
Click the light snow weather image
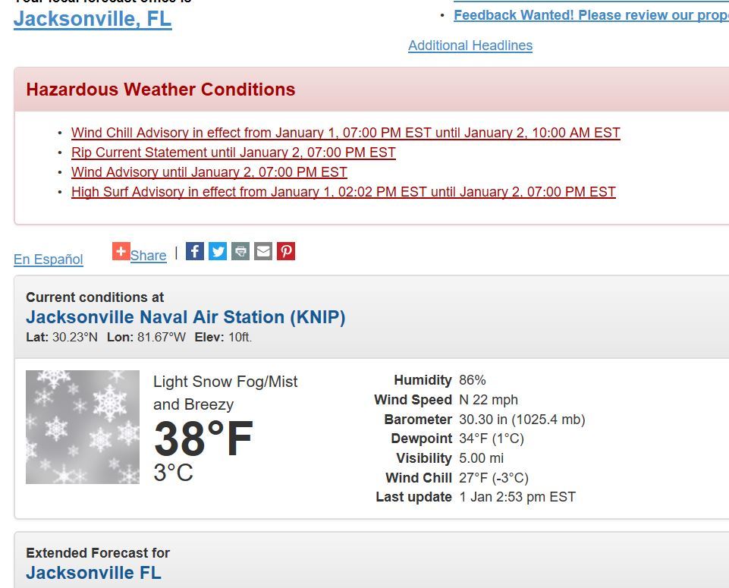click(x=83, y=427)
